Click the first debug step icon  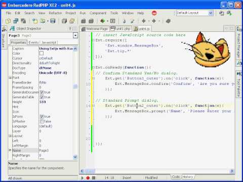point(125,21)
